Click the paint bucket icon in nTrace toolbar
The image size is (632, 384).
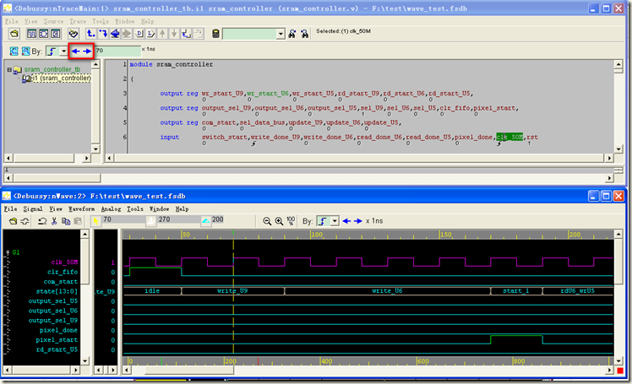pyautogui.click(x=74, y=34)
